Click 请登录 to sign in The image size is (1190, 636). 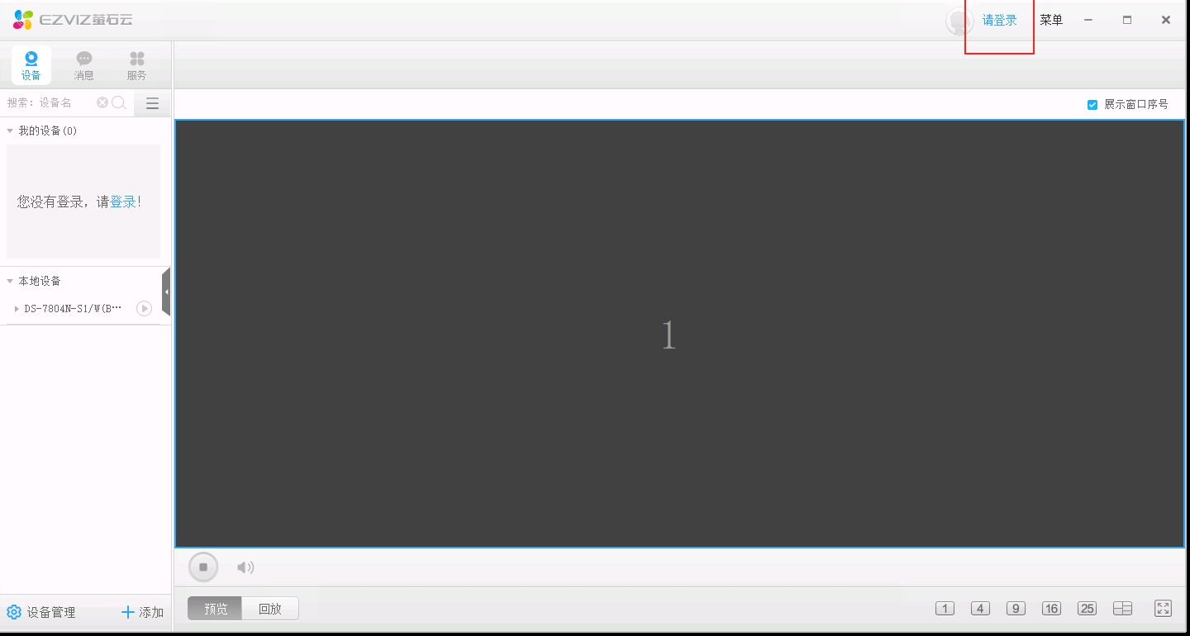click(x=1000, y=21)
